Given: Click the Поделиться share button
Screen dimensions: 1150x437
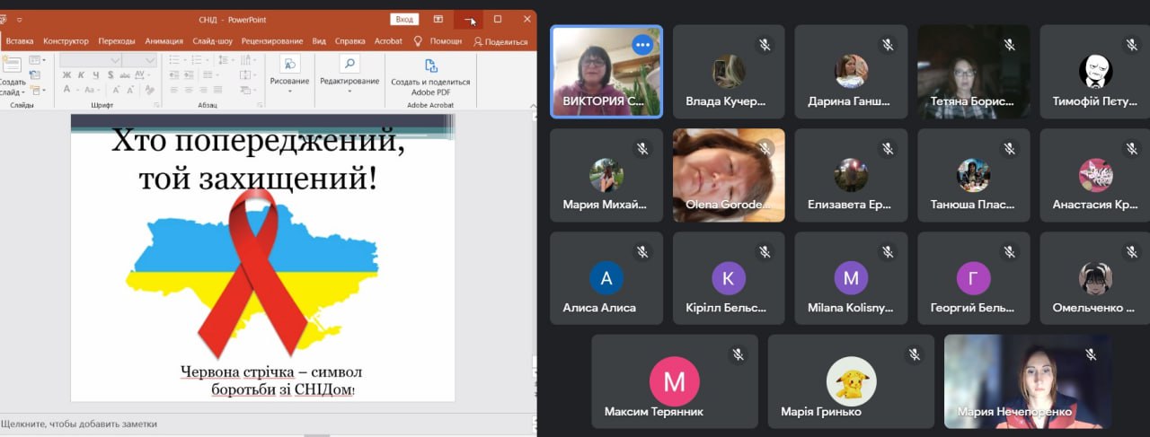Looking at the screenshot, I should [x=501, y=41].
